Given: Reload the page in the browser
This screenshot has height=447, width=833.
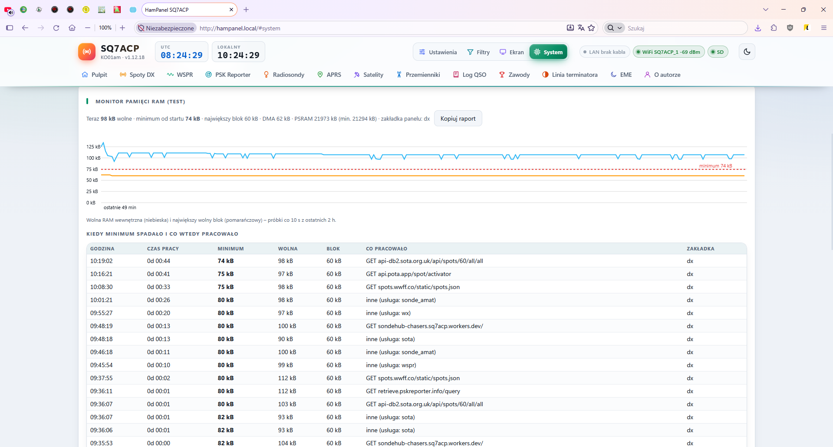Looking at the screenshot, I should coord(56,28).
